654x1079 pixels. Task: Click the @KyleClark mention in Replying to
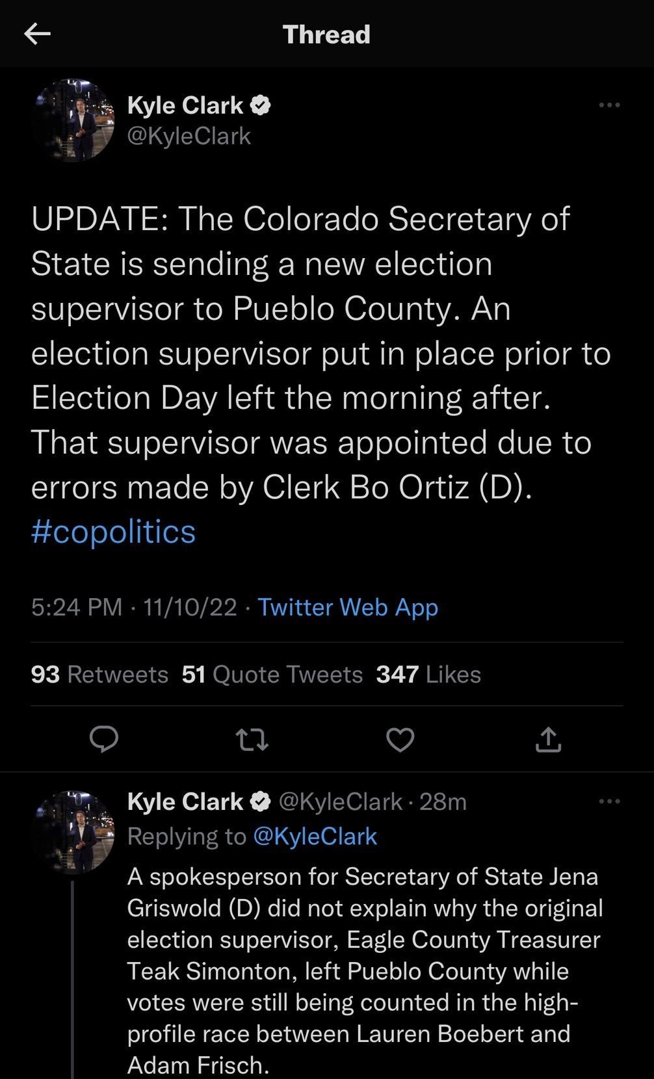(x=317, y=836)
